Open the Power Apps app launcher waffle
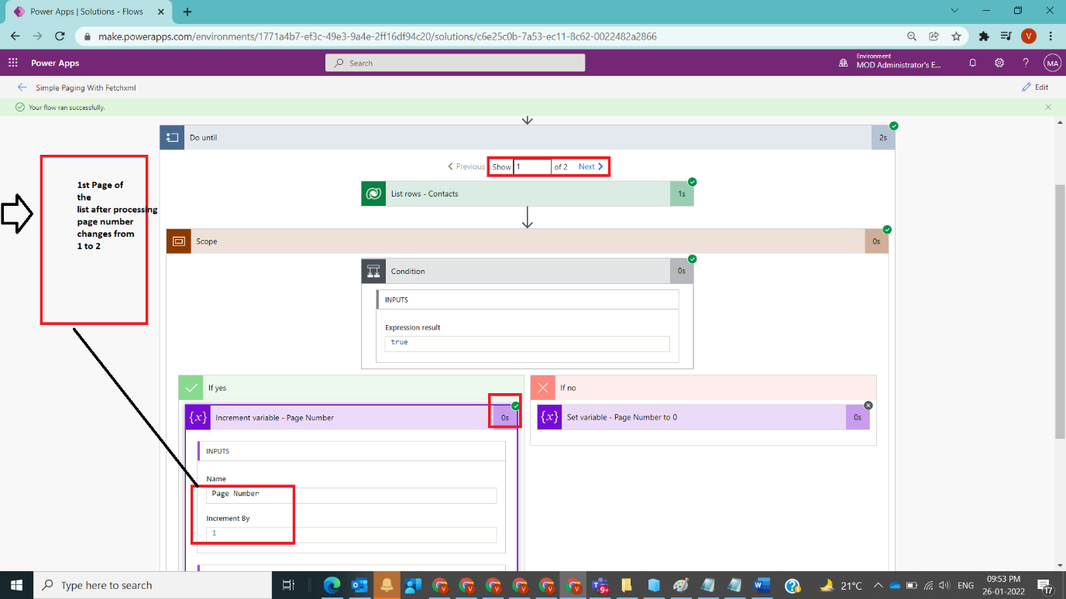Image resolution: width=1066 pixels, height=599 pixels. point(12,63)
